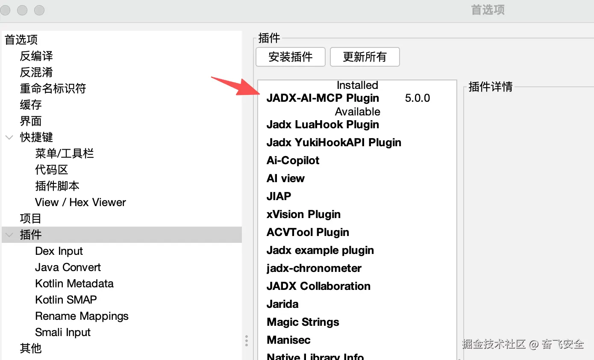Select Kotlin Metadata plugin options
The image size is (594, 360).
click(x=74, y=283)
